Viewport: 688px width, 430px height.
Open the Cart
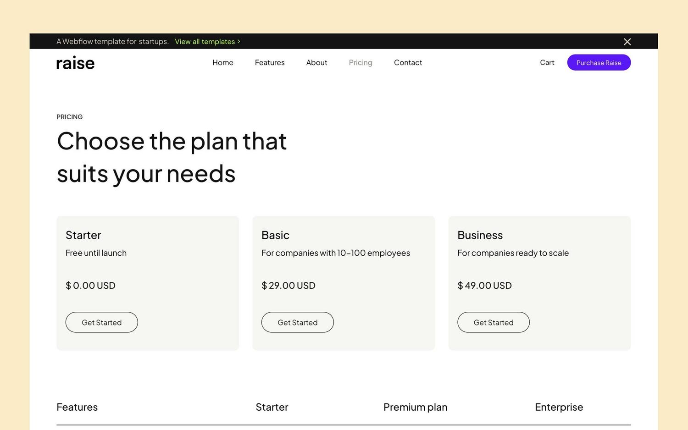(547, 62)
